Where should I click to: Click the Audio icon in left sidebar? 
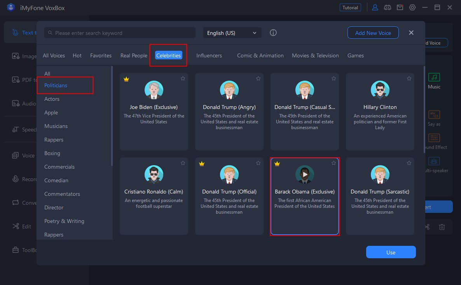pos(16,103)
